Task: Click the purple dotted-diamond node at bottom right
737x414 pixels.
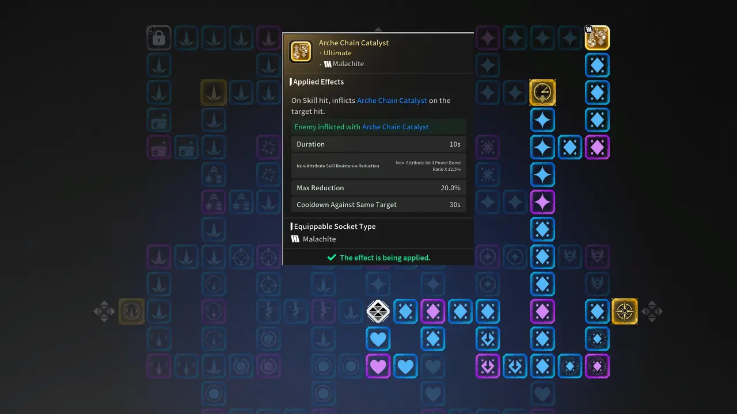Action: coord(597,366)
